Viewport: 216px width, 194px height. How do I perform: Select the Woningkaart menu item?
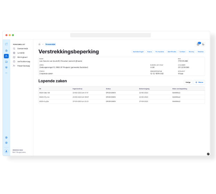(22, 57)
